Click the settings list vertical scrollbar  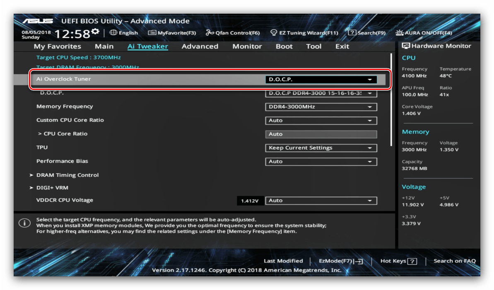coord(391,99)
